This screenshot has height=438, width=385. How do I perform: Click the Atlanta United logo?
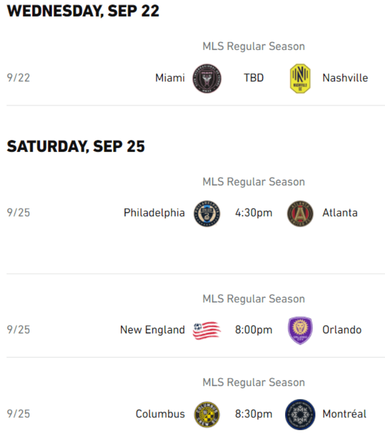[300, 213]
